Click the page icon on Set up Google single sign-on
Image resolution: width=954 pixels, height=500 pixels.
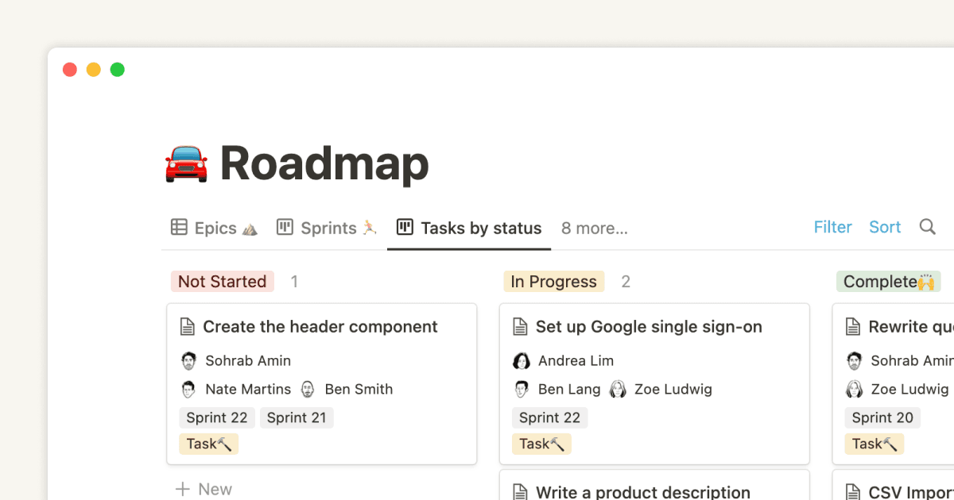(521, 326)
